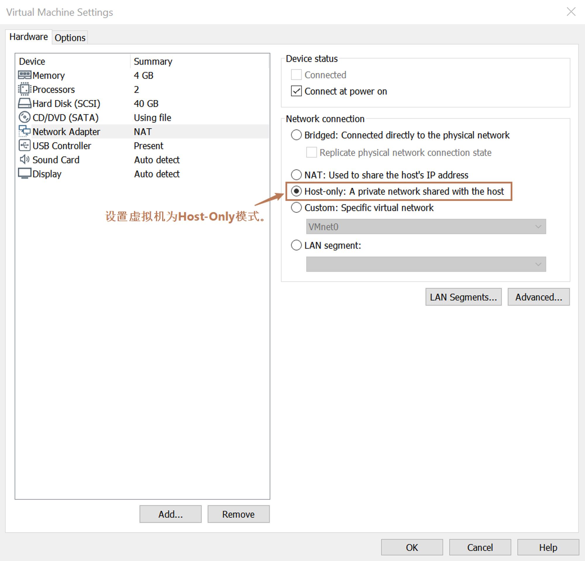Click the Device column header
This screenshot has width=585, height=561.
click(x=32, y=61)
